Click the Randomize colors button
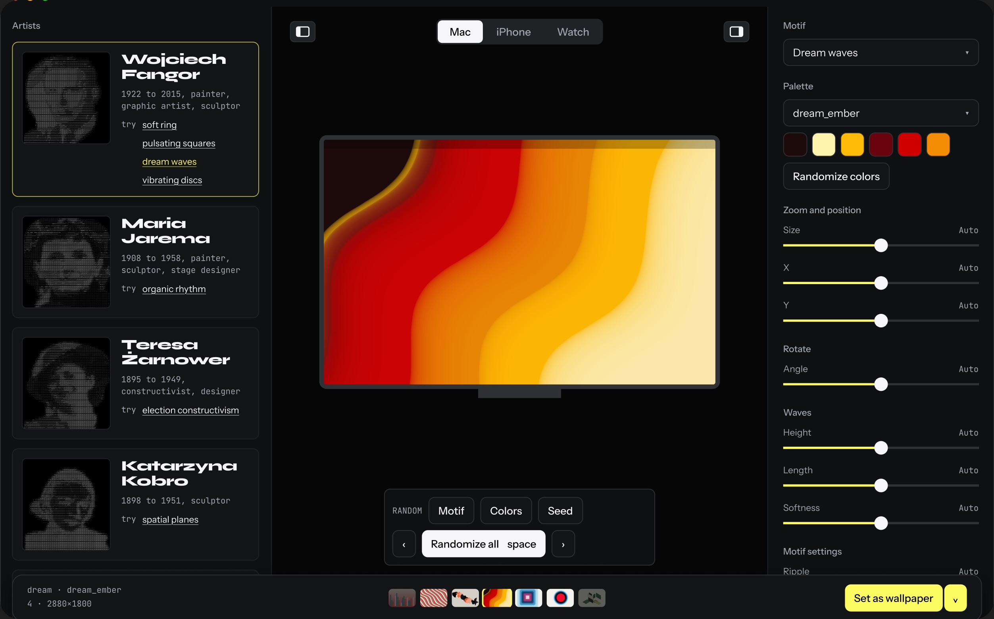Image resolution: width=994 pixels, height=619 pixels. pyautogui.click(x=836, y=176)
